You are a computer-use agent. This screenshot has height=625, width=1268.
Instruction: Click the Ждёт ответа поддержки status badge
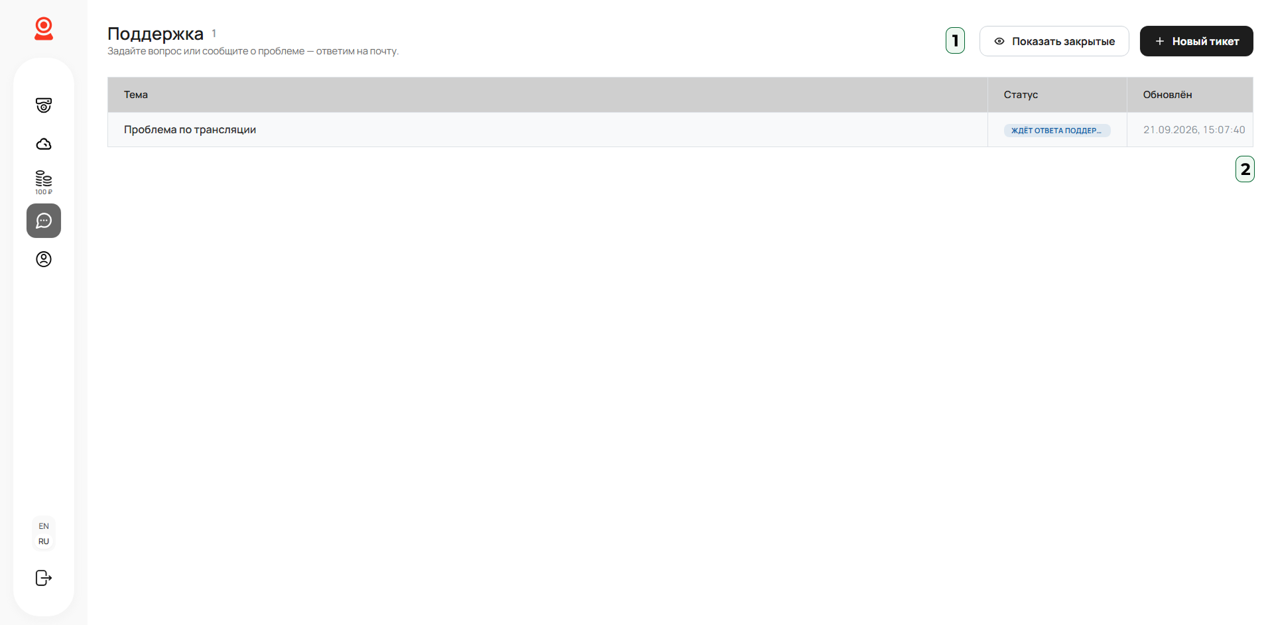click(x=1057, y=131)
